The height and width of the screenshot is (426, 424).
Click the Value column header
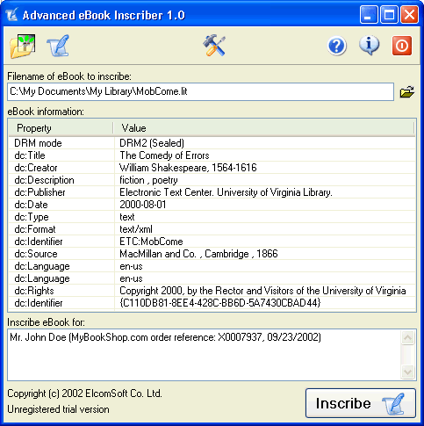(x=263, y=128)
